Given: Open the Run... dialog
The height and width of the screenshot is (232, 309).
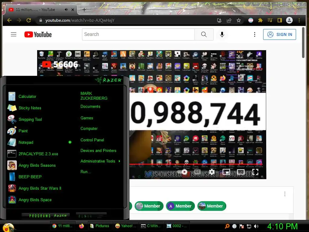Looking at the screenshot, I should tap(85, 172).
